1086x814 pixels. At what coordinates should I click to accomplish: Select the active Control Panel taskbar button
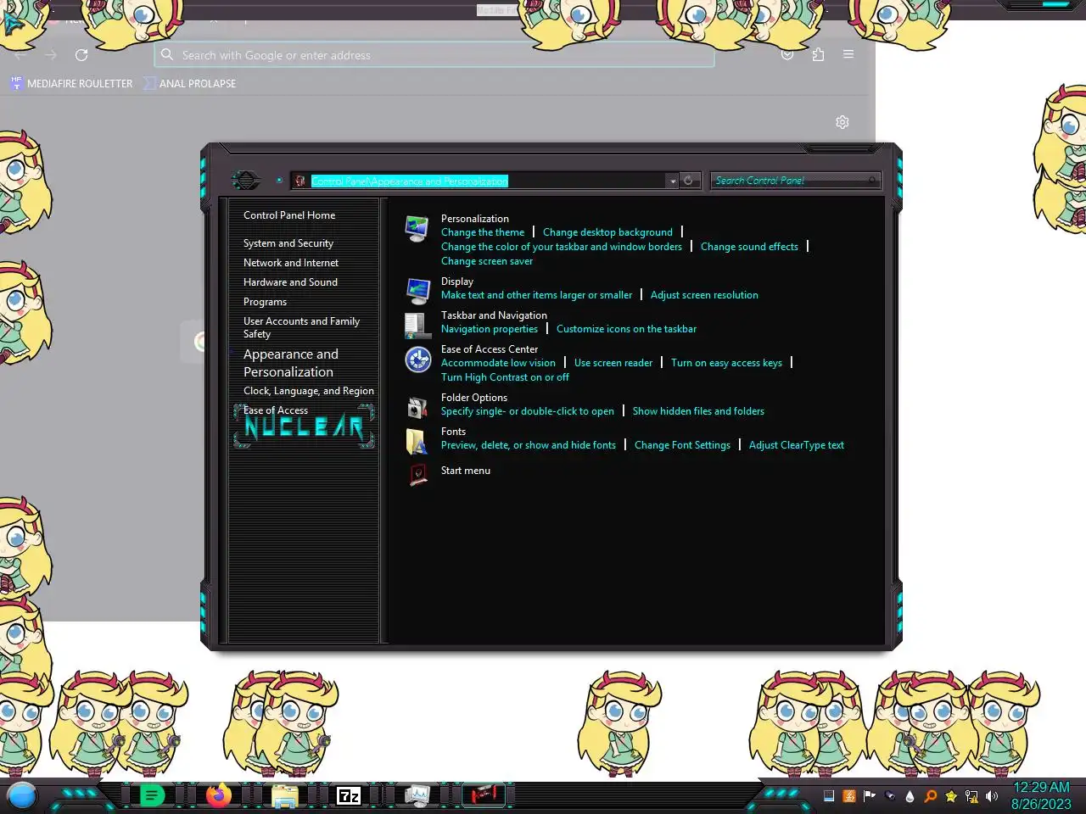pos(484,795)
